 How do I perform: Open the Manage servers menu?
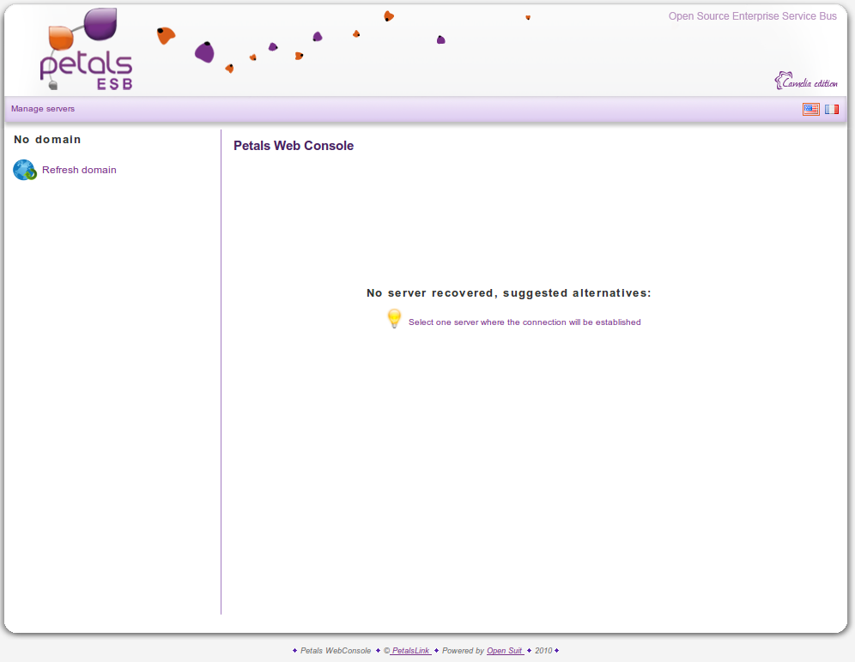click(43, 109)
